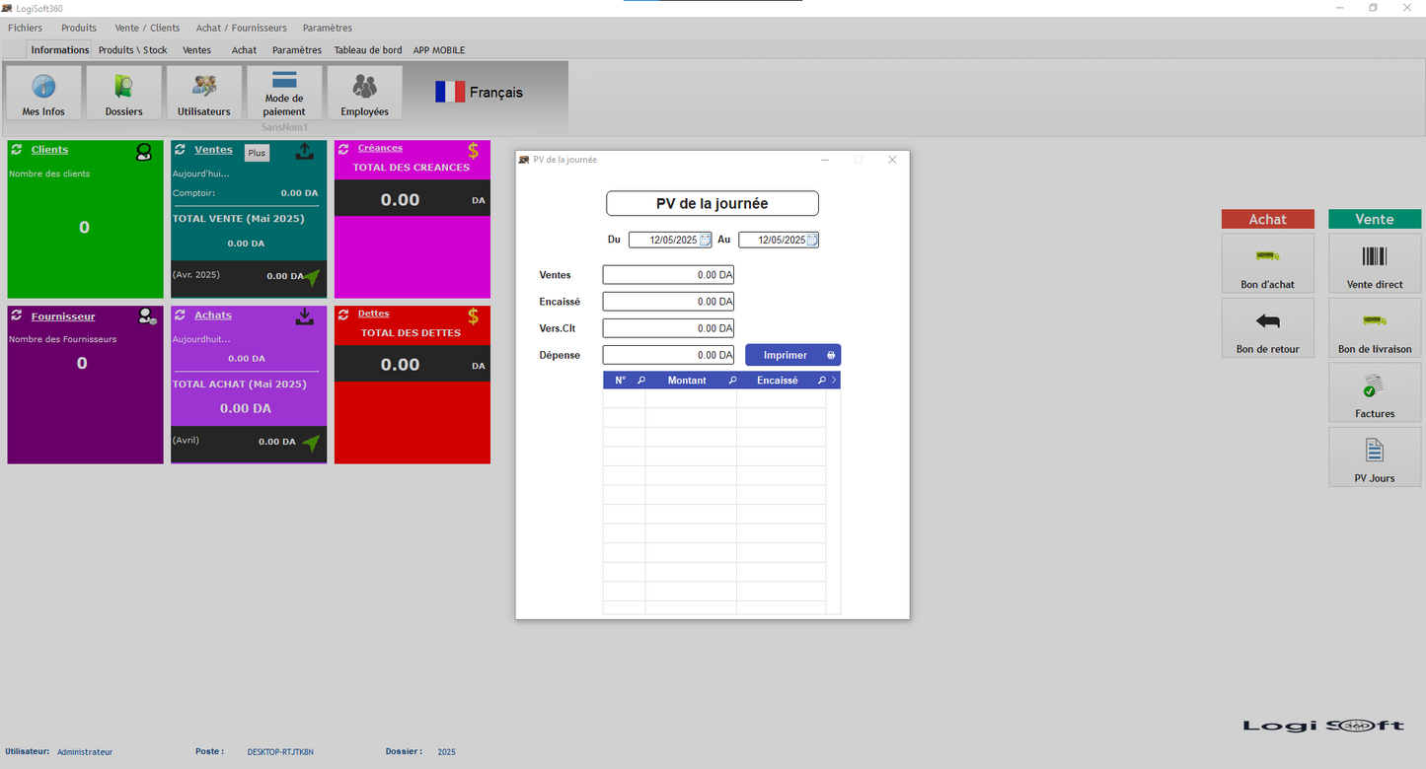Refresh the Clients tile
Screen dimensions: 1426x769
click(17, 150)
